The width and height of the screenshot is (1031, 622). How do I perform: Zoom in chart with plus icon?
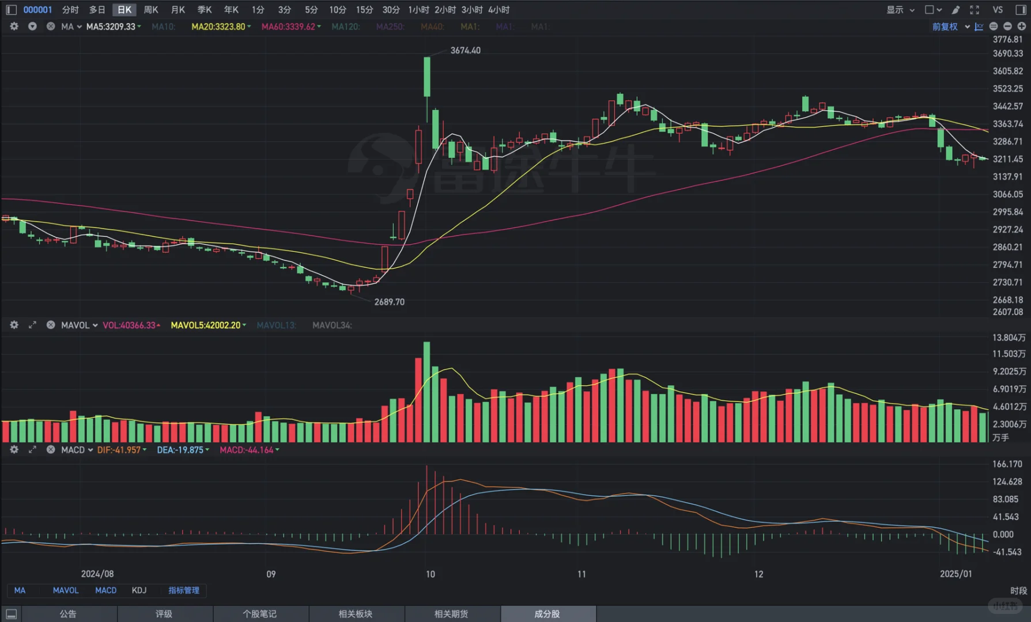point(1021,26)
